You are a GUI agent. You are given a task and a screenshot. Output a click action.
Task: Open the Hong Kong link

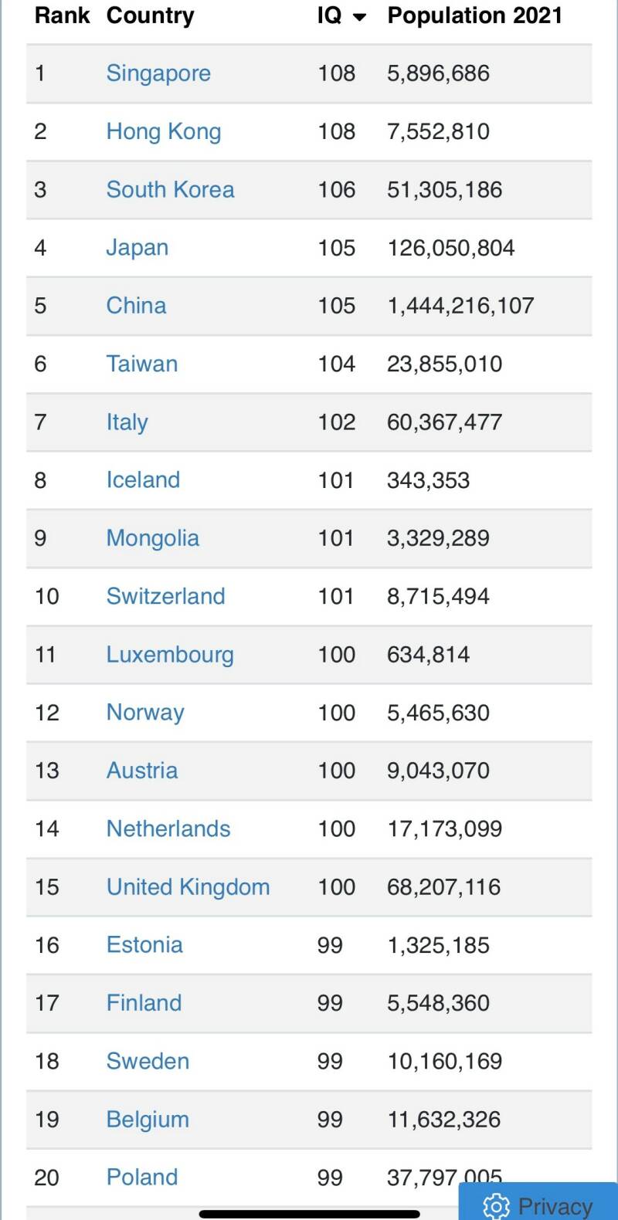click(164, 131)
